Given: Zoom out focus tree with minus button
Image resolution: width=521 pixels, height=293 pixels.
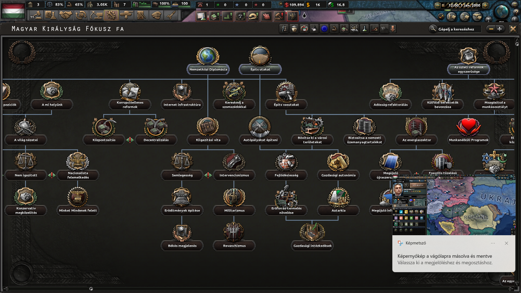Looking at the screenshot, I should pos(491,29).
